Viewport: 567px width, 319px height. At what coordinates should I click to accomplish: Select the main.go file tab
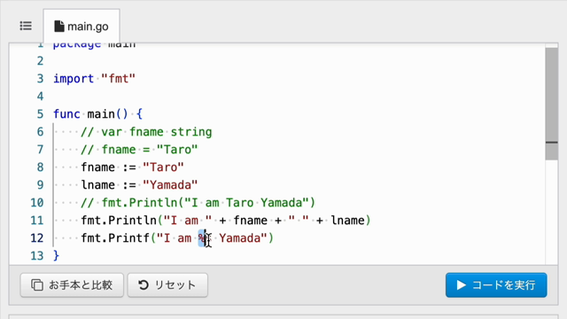(x=82, y=27)
